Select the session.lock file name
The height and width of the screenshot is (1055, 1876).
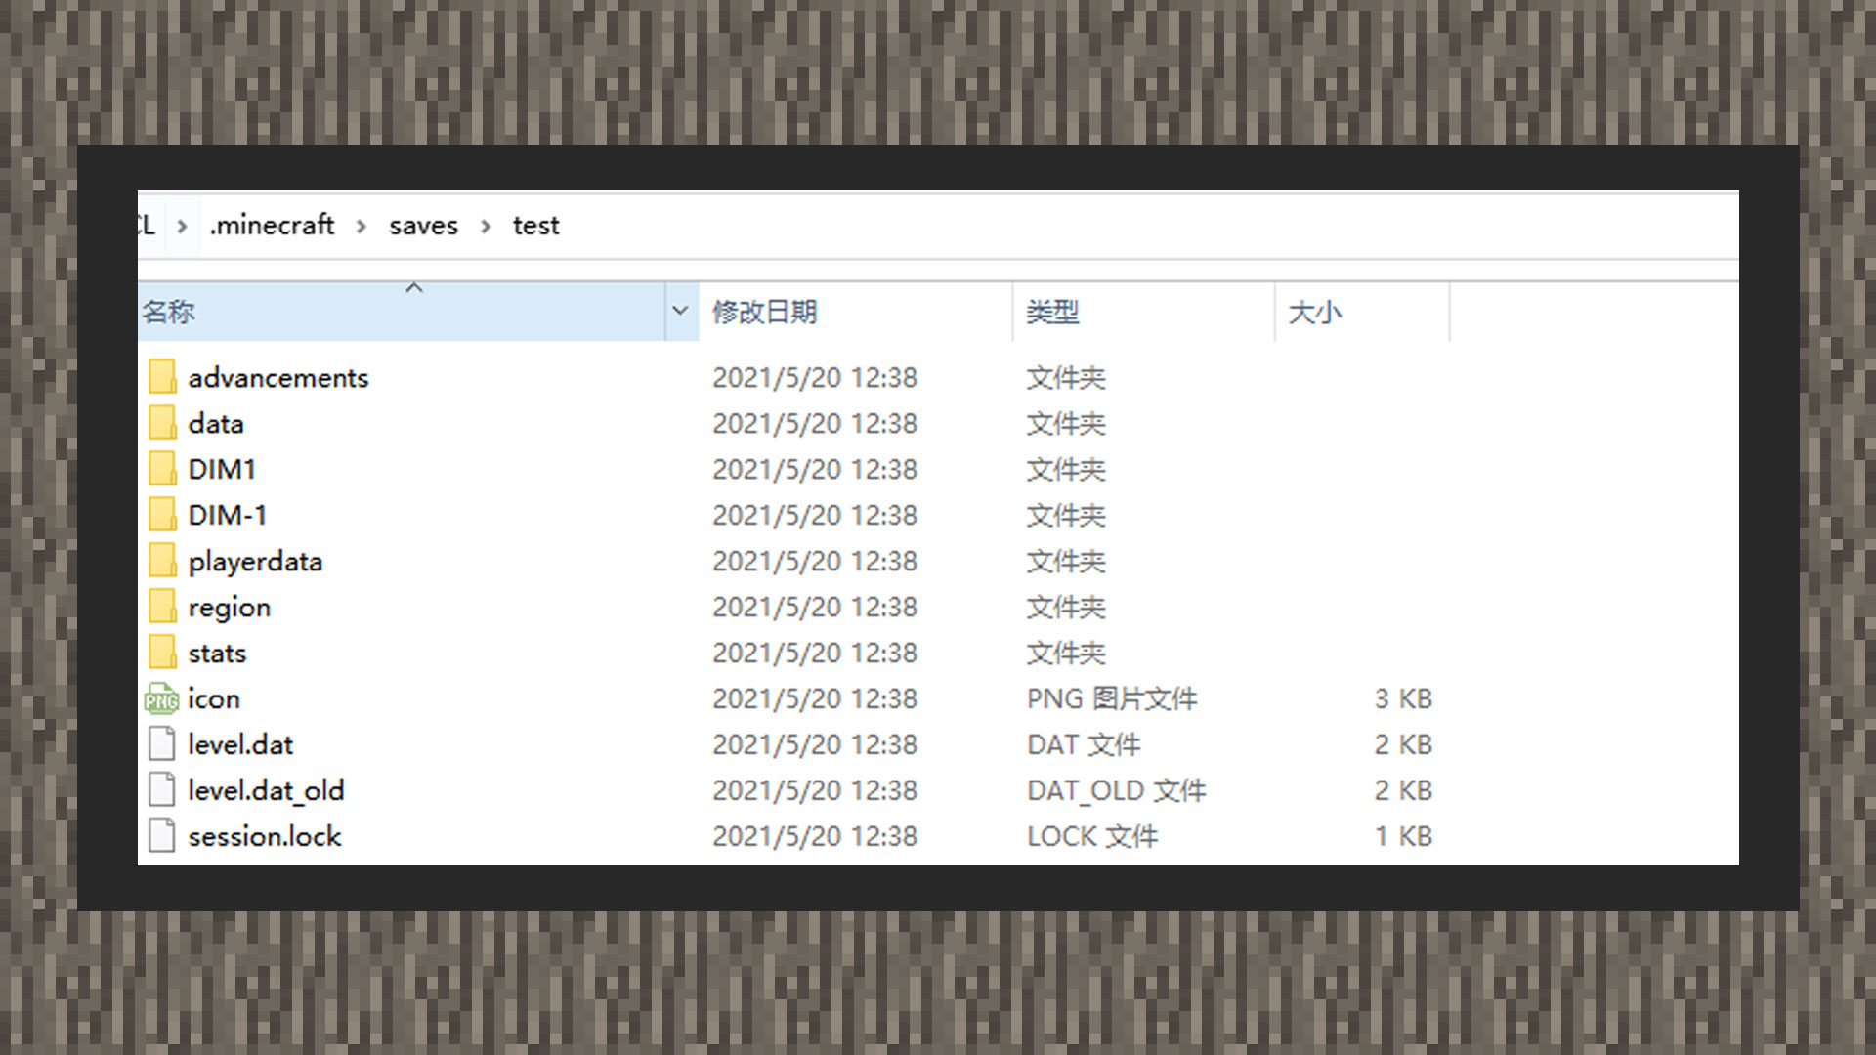[265, 837]
